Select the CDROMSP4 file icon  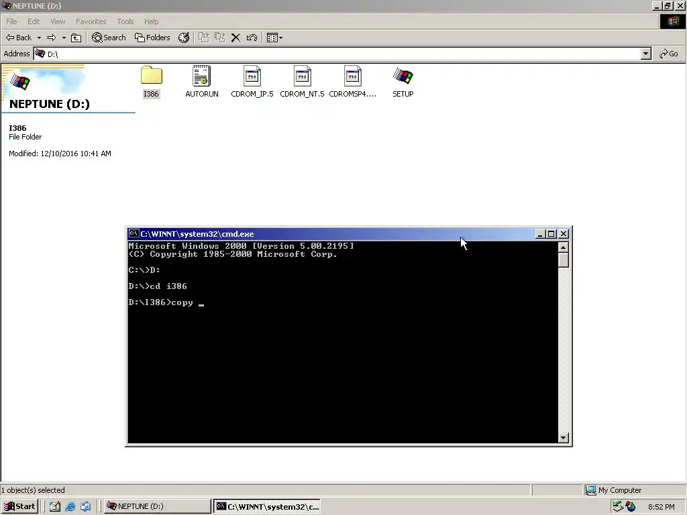[353, 76]
